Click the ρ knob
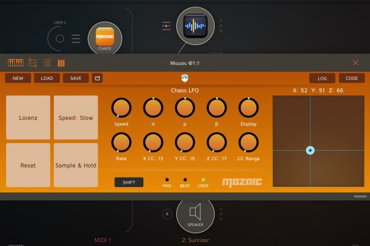 pyautogui.click(x=185, y=108)
